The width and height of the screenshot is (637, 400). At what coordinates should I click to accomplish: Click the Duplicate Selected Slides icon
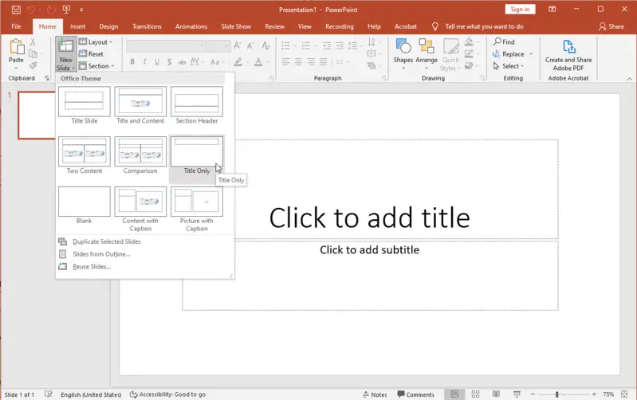point(62,241)
